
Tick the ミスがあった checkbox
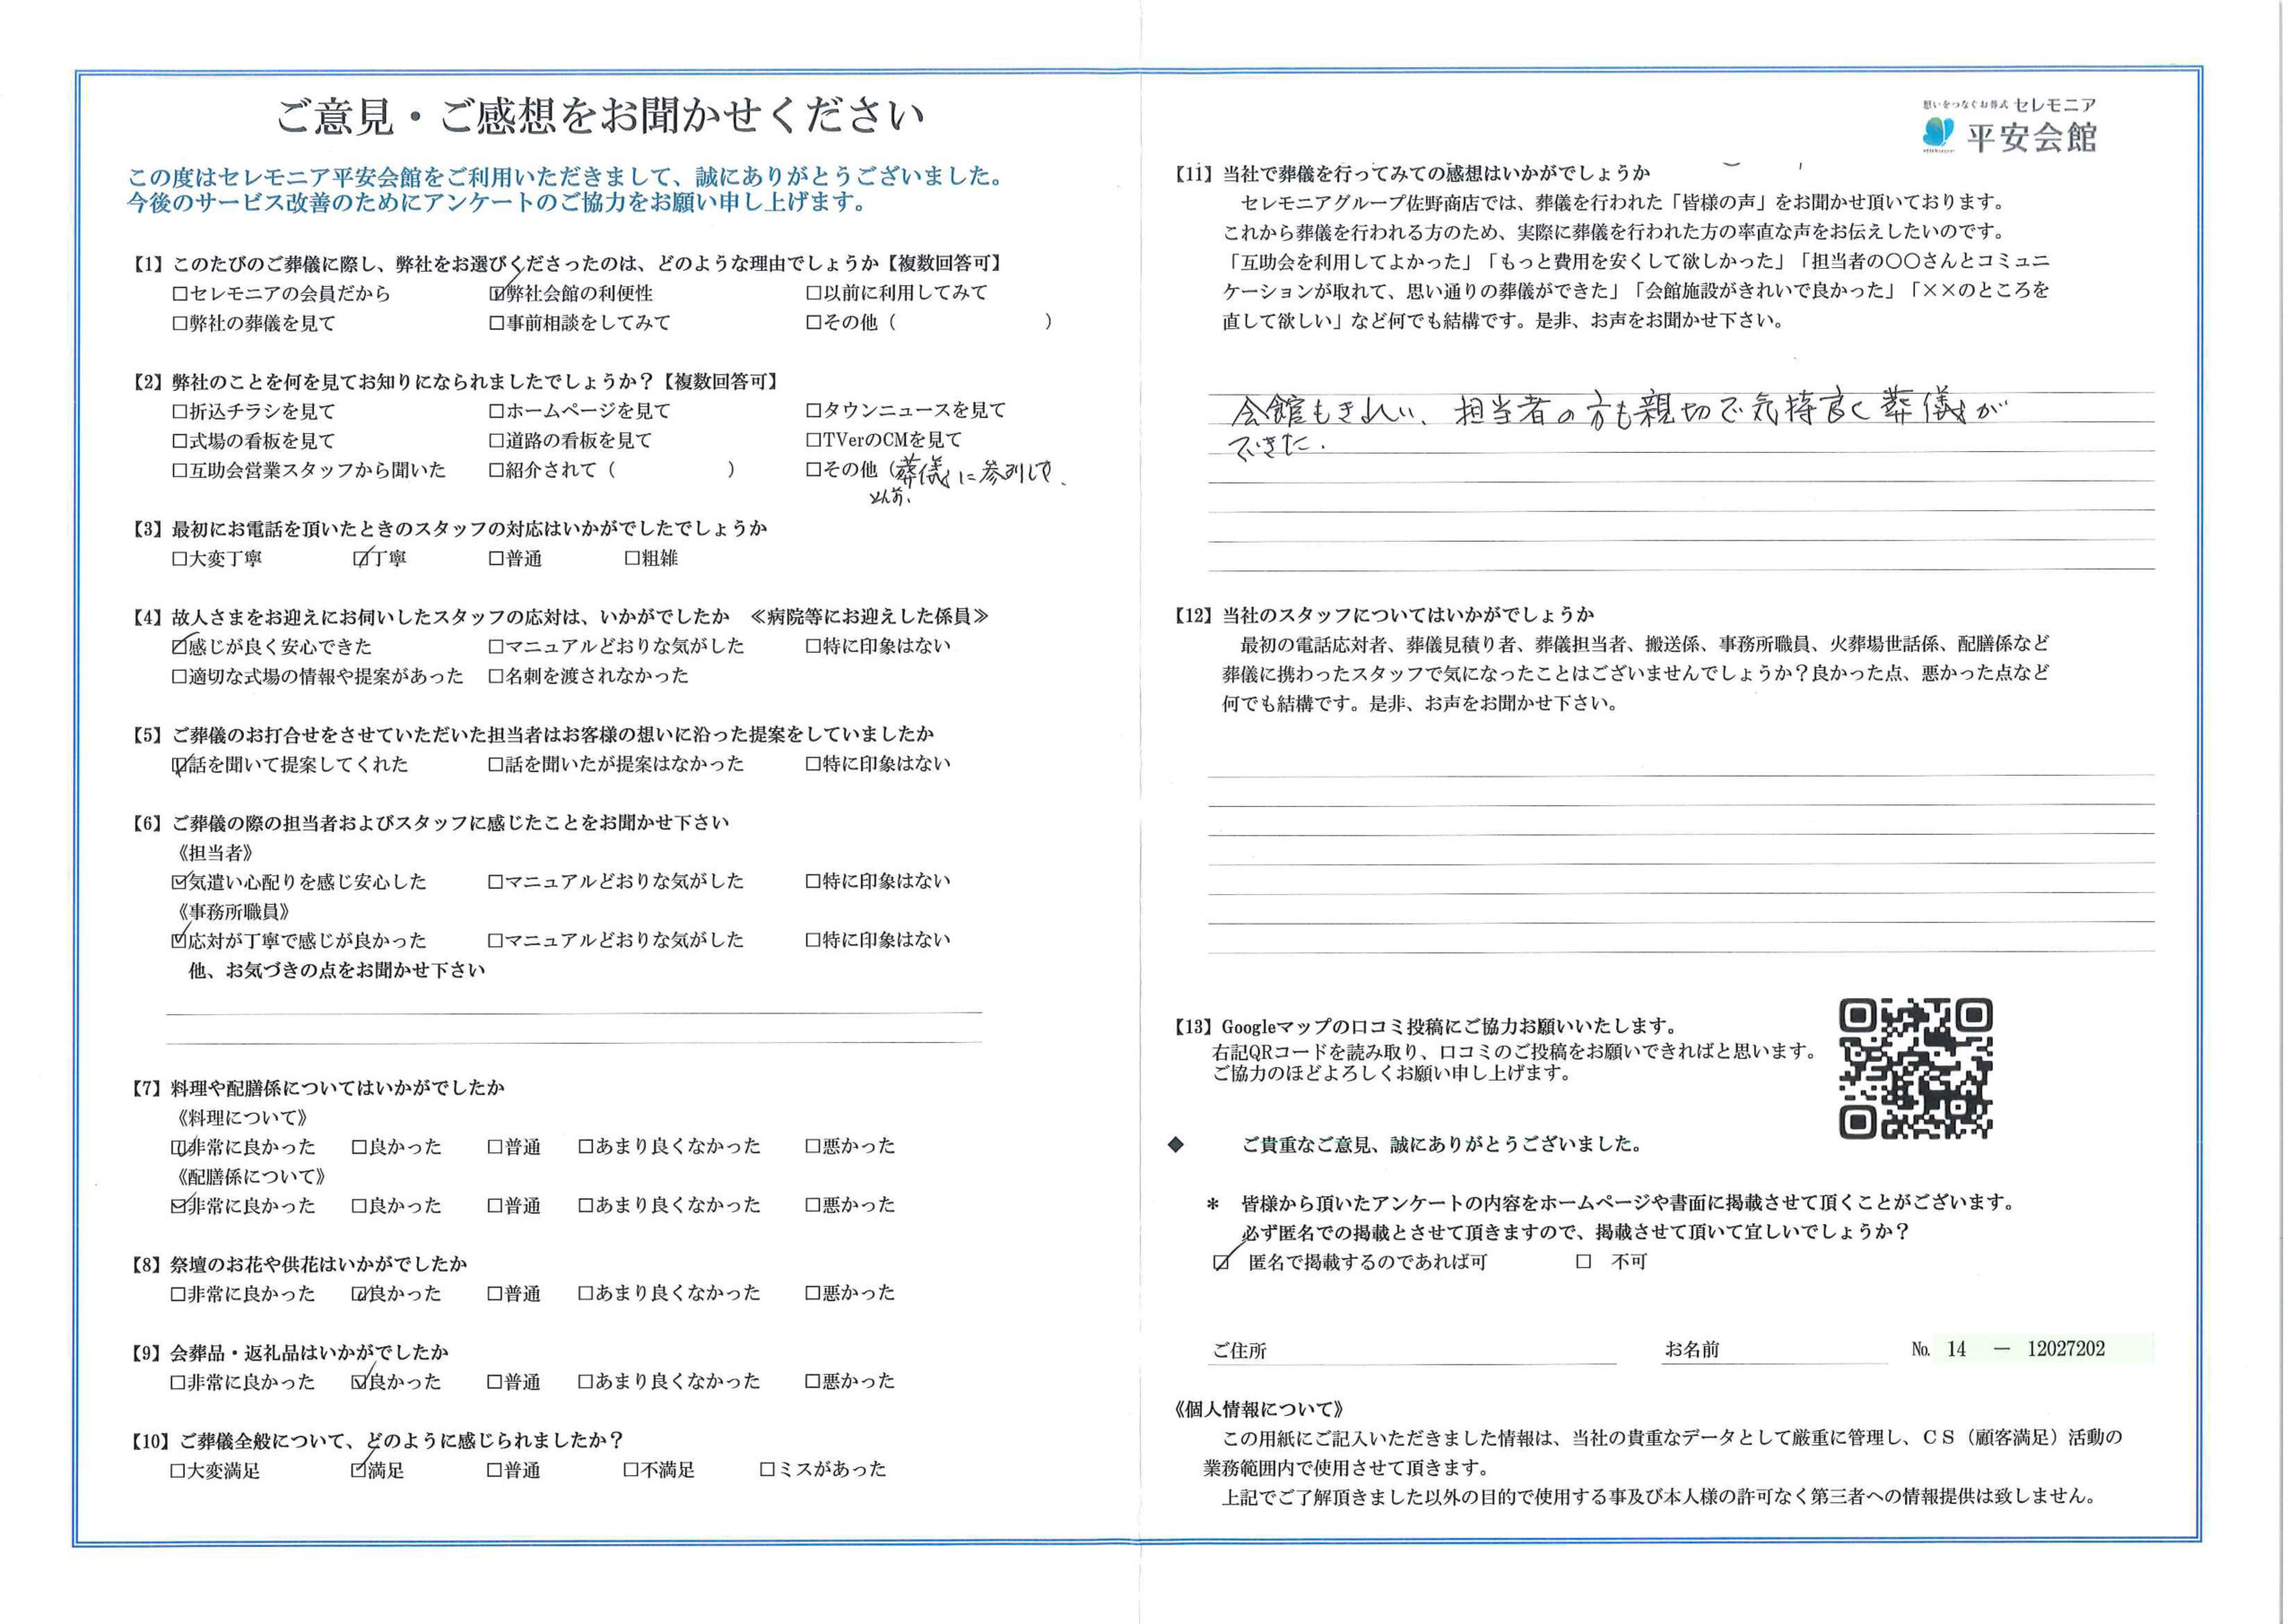[x=769, y=1470]
